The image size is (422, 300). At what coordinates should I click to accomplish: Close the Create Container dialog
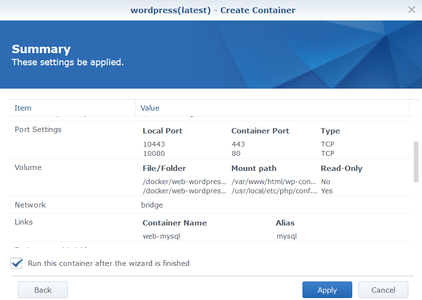coord(411,10)
